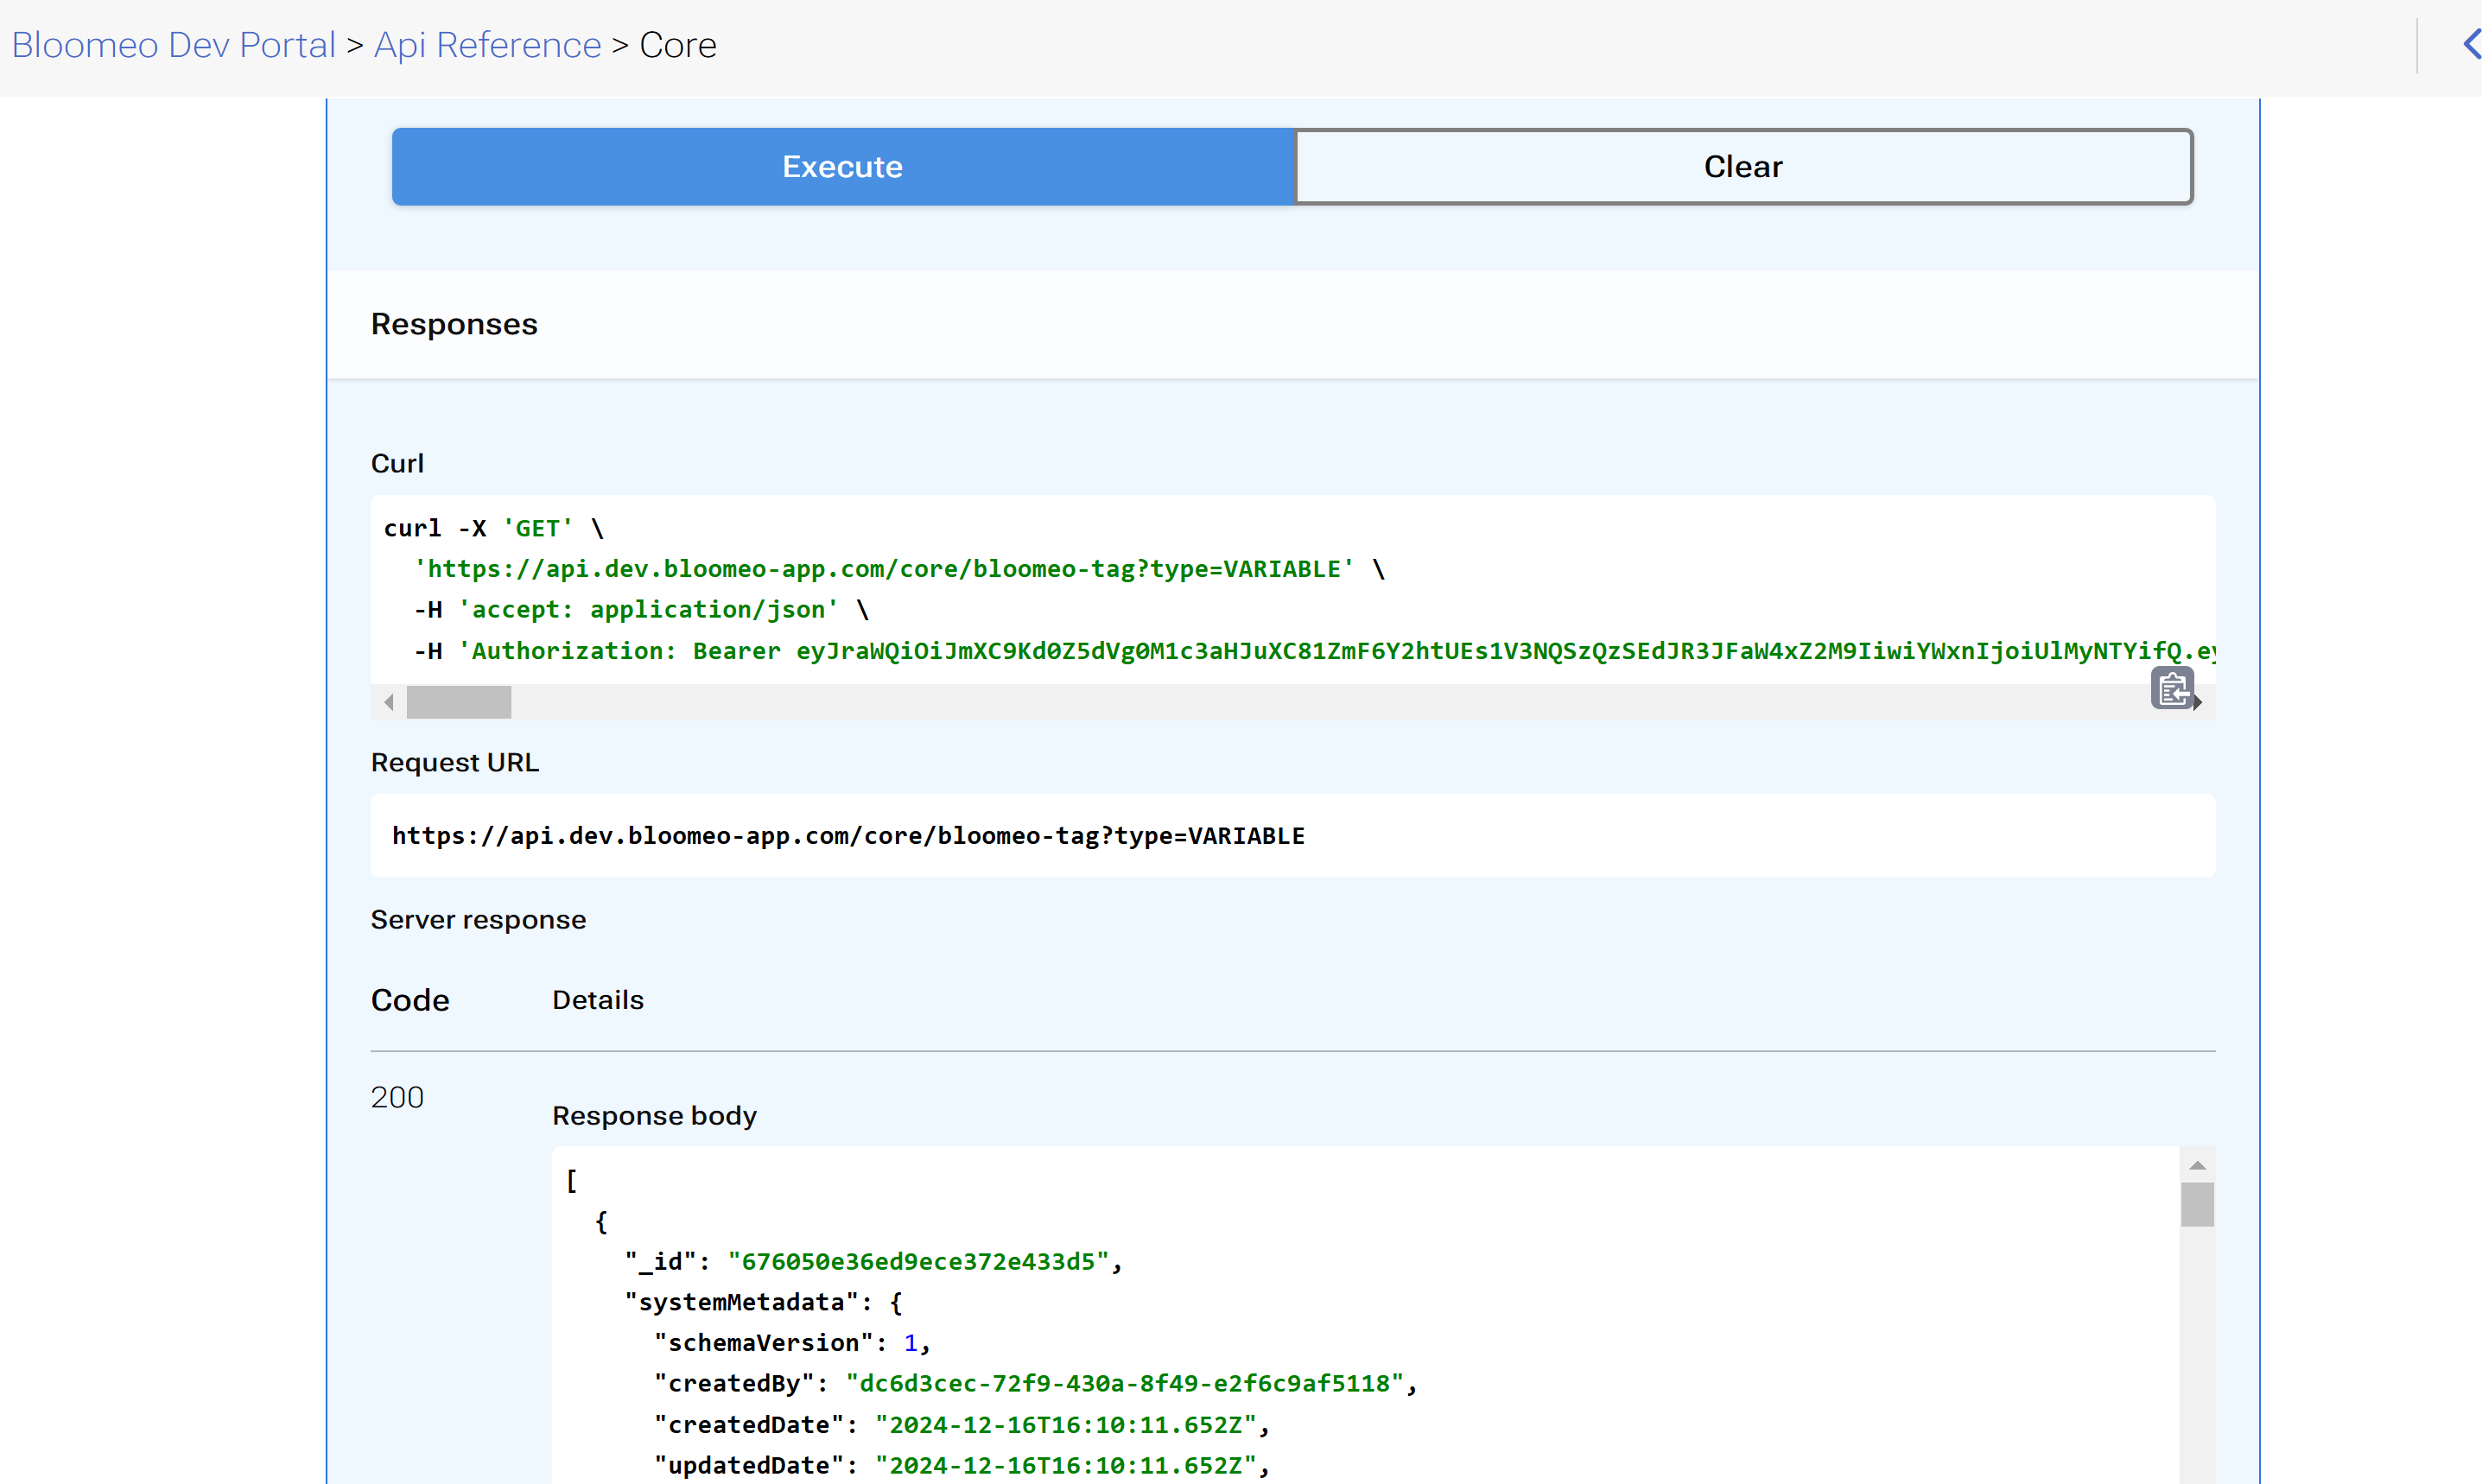Go to the Api Reference breadcrumb
Viewport: 2482px width, 1484px height.
[487, 45]
